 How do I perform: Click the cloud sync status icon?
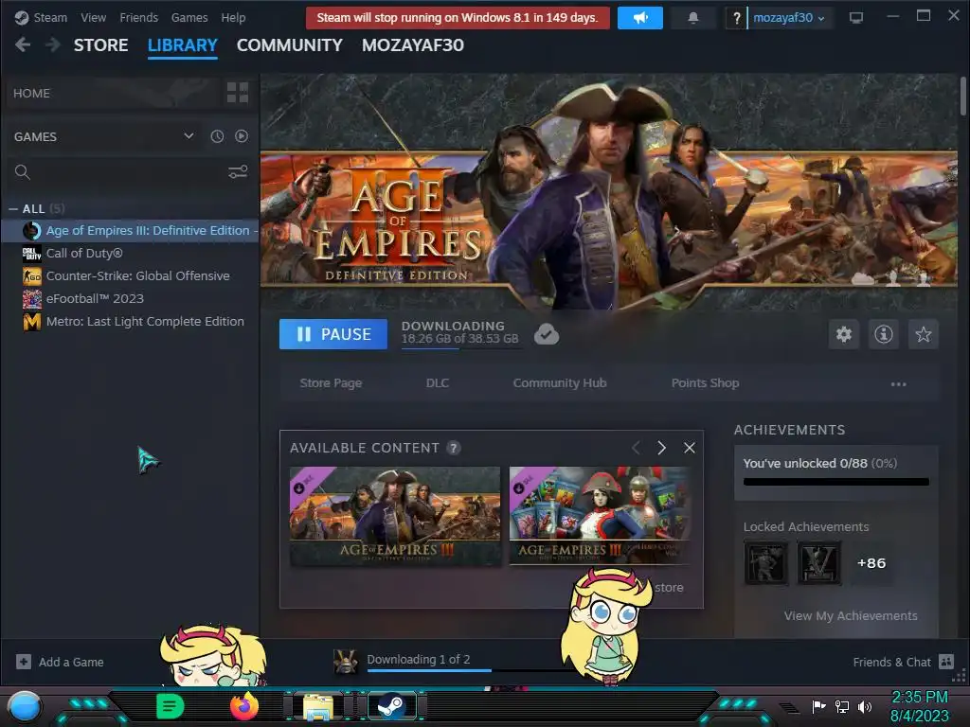pos(547,334)
